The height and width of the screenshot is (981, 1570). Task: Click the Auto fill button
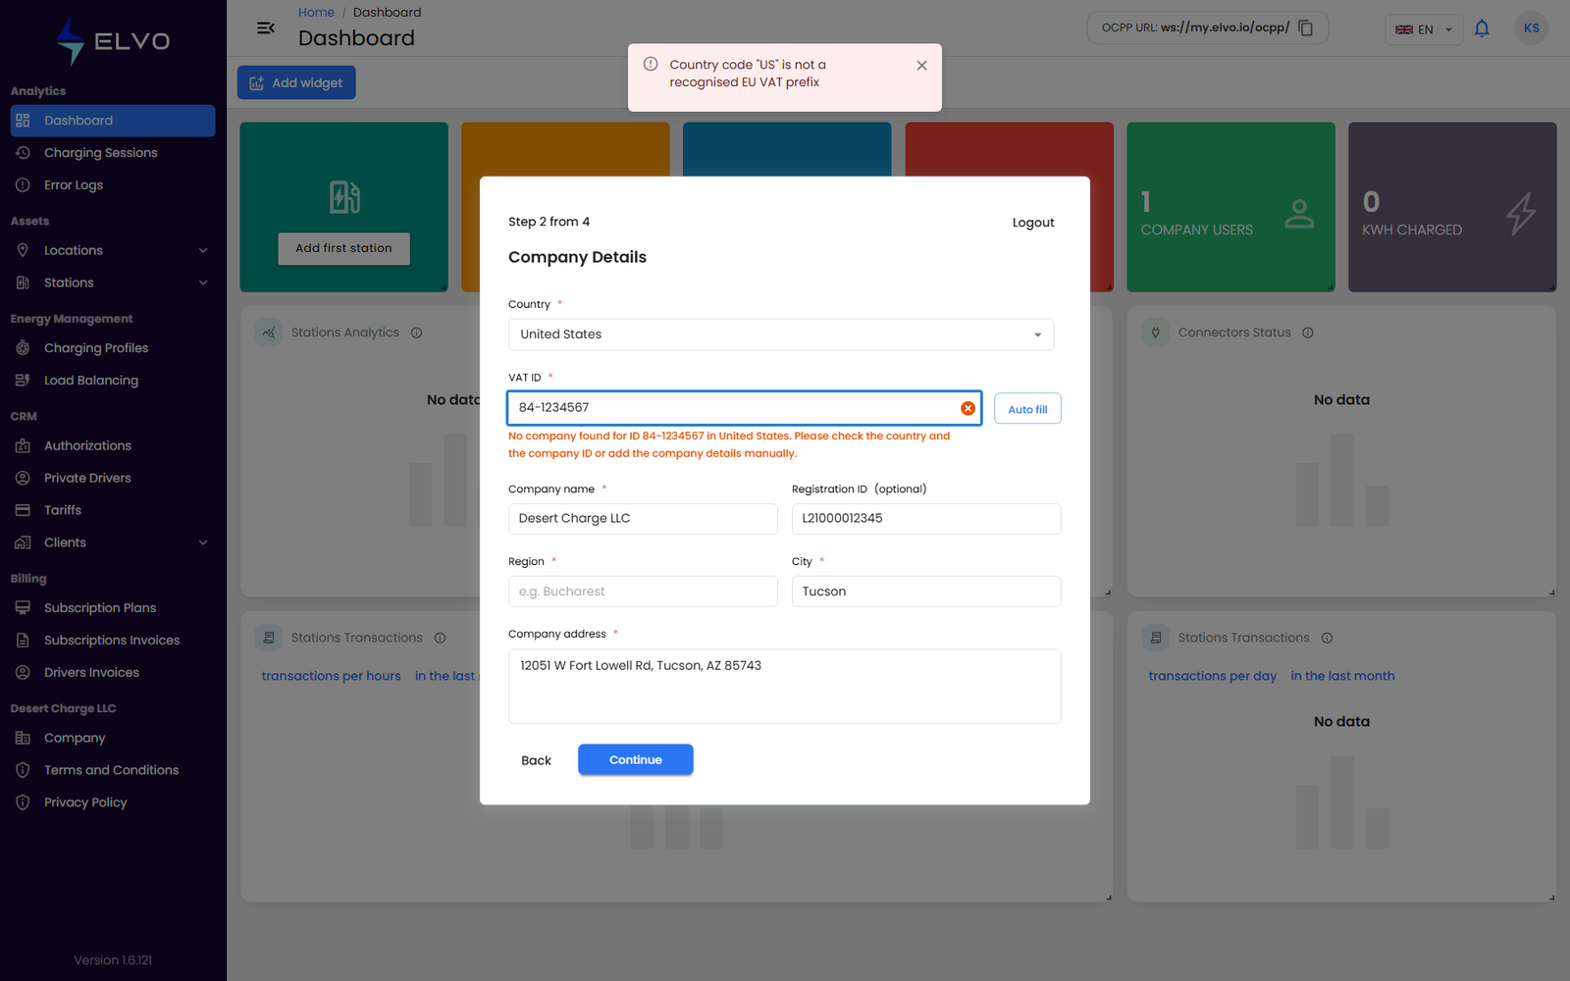click(1027, 409)
